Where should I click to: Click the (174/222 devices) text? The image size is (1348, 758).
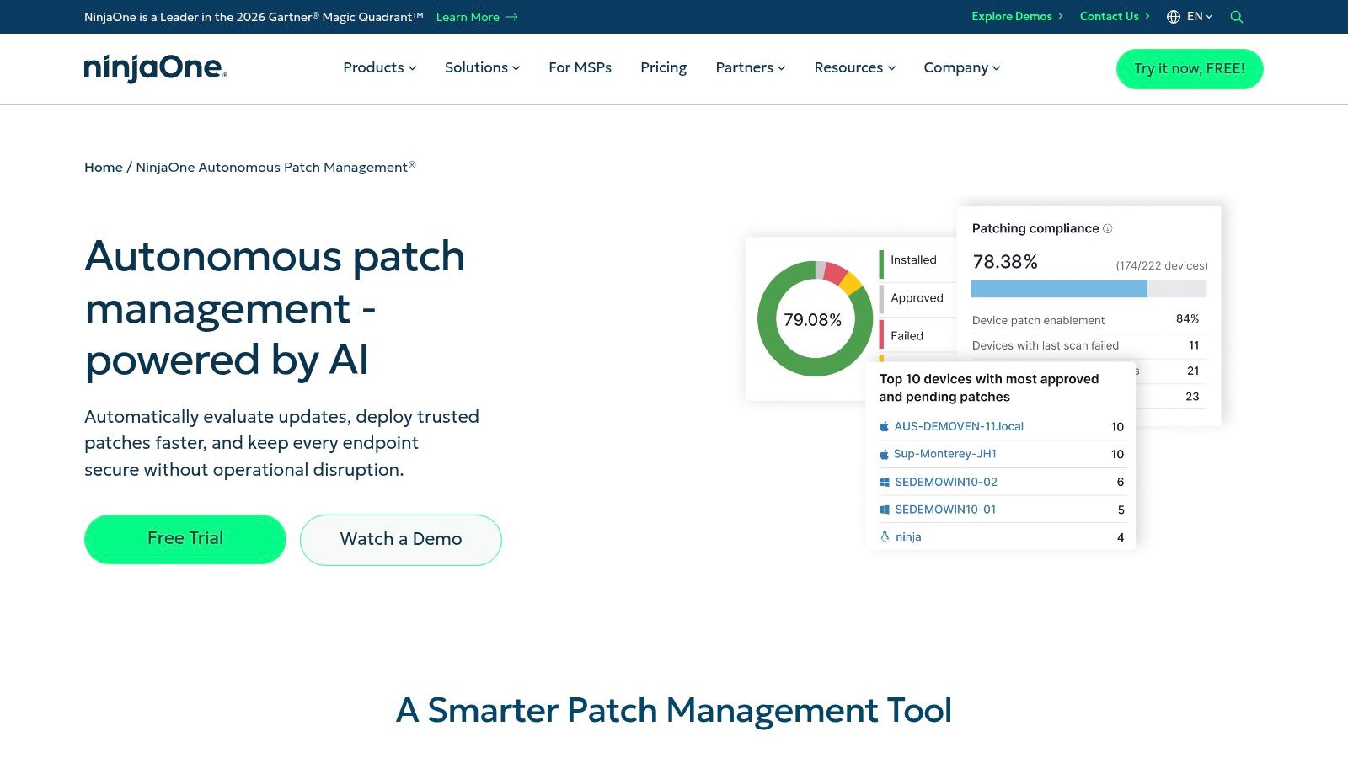pyautogui.click(x=1162, y=265)
